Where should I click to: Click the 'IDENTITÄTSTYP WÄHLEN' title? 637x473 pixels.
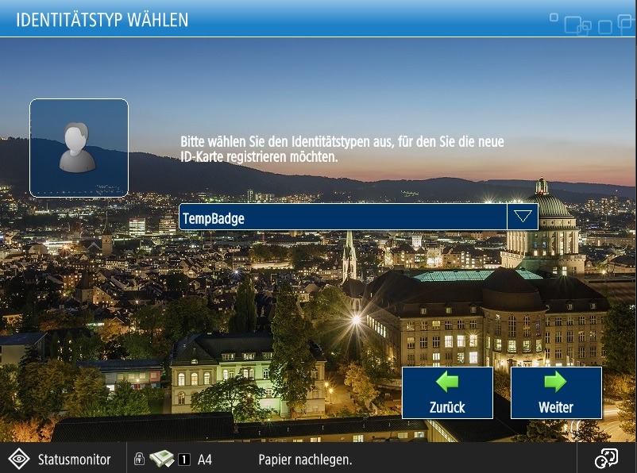pos(102,20)
